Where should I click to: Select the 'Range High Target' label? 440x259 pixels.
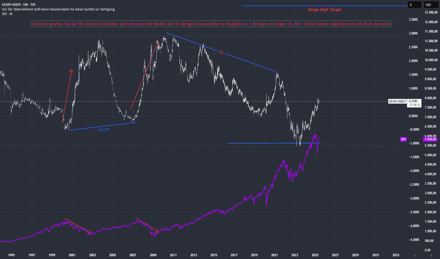click(x=324, y=9)
